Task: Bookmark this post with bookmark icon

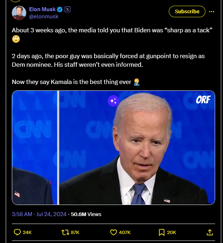Action: pyautogui.click(x=162, y=232)
